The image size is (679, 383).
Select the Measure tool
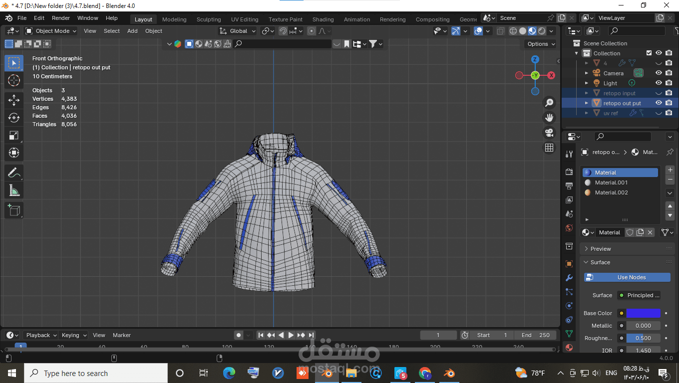pyautogui.click(x=14, y=191)
